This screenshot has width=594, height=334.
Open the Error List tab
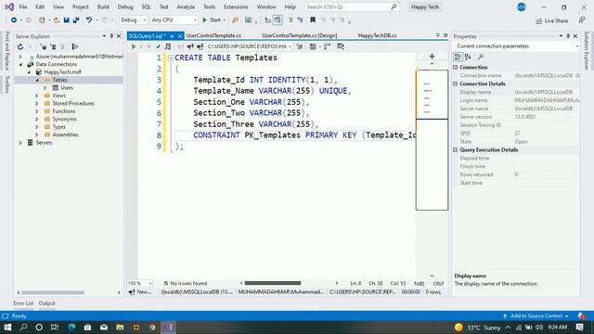[23, 303]
